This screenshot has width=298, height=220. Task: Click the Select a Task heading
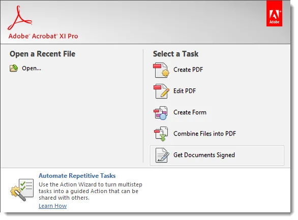(x=175, y=54)
